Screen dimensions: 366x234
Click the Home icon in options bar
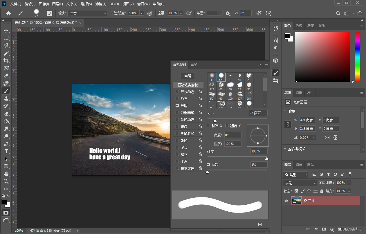point(8,13)
